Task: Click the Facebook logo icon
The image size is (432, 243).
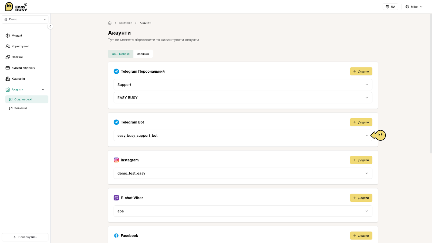Action: [116, 236]
